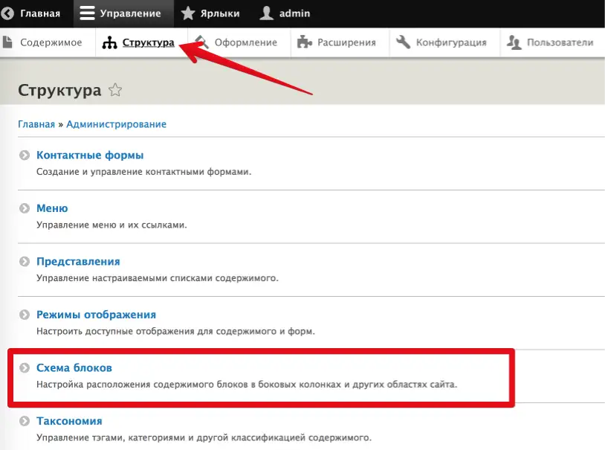Screen dimensions: 605x450
Task: Follow the Главная breadcrumb link
Action: coord(36,124)
